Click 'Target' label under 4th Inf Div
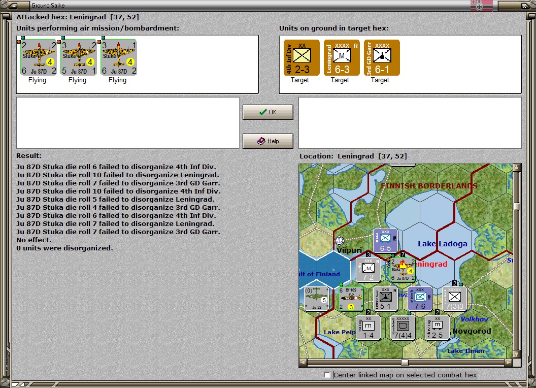536x388 pixels. 300,80
